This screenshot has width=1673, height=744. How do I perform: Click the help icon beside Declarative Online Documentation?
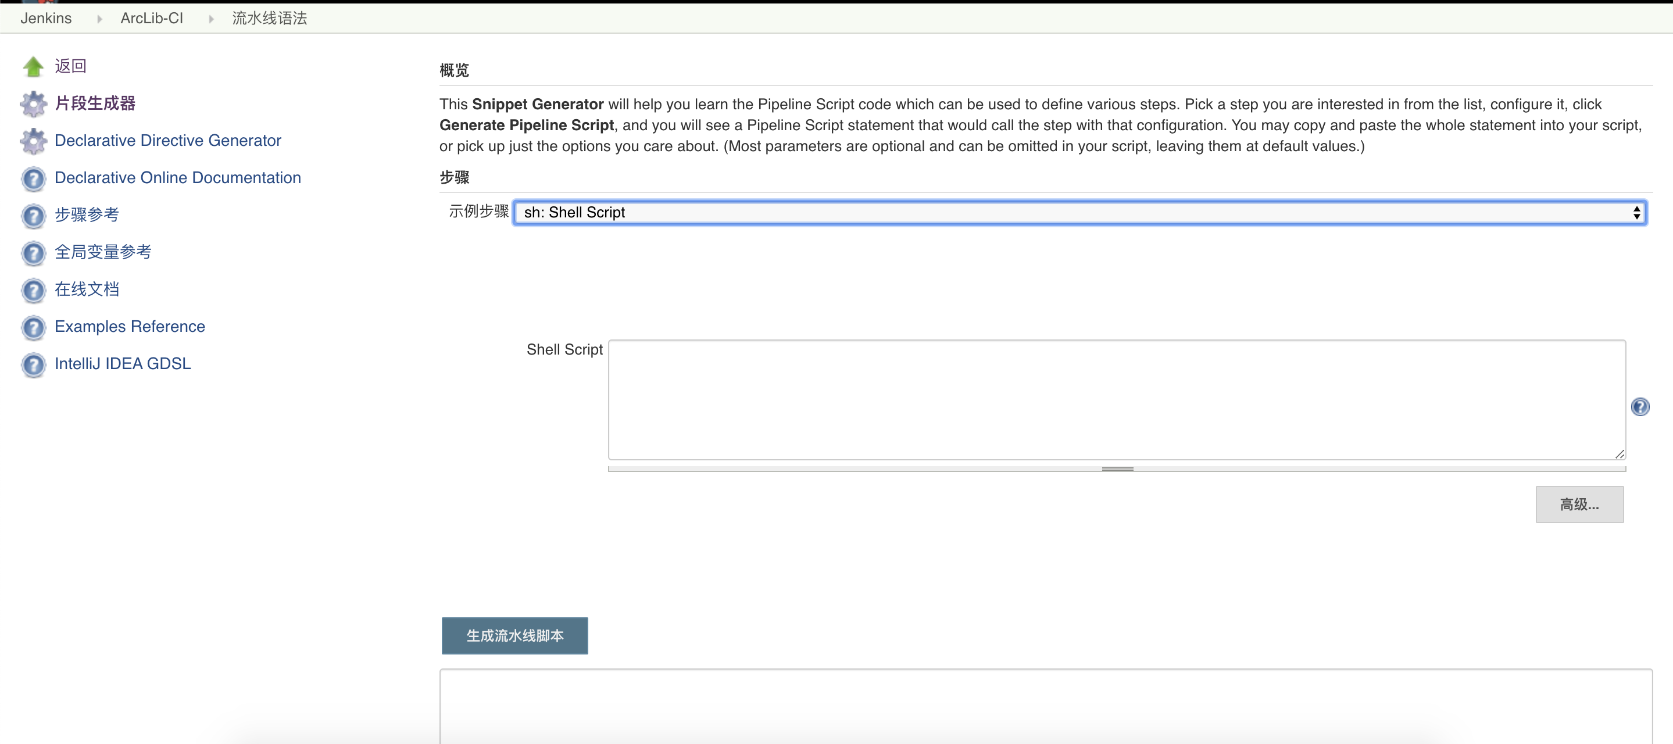pyautogui.click(x=33, y=178)
